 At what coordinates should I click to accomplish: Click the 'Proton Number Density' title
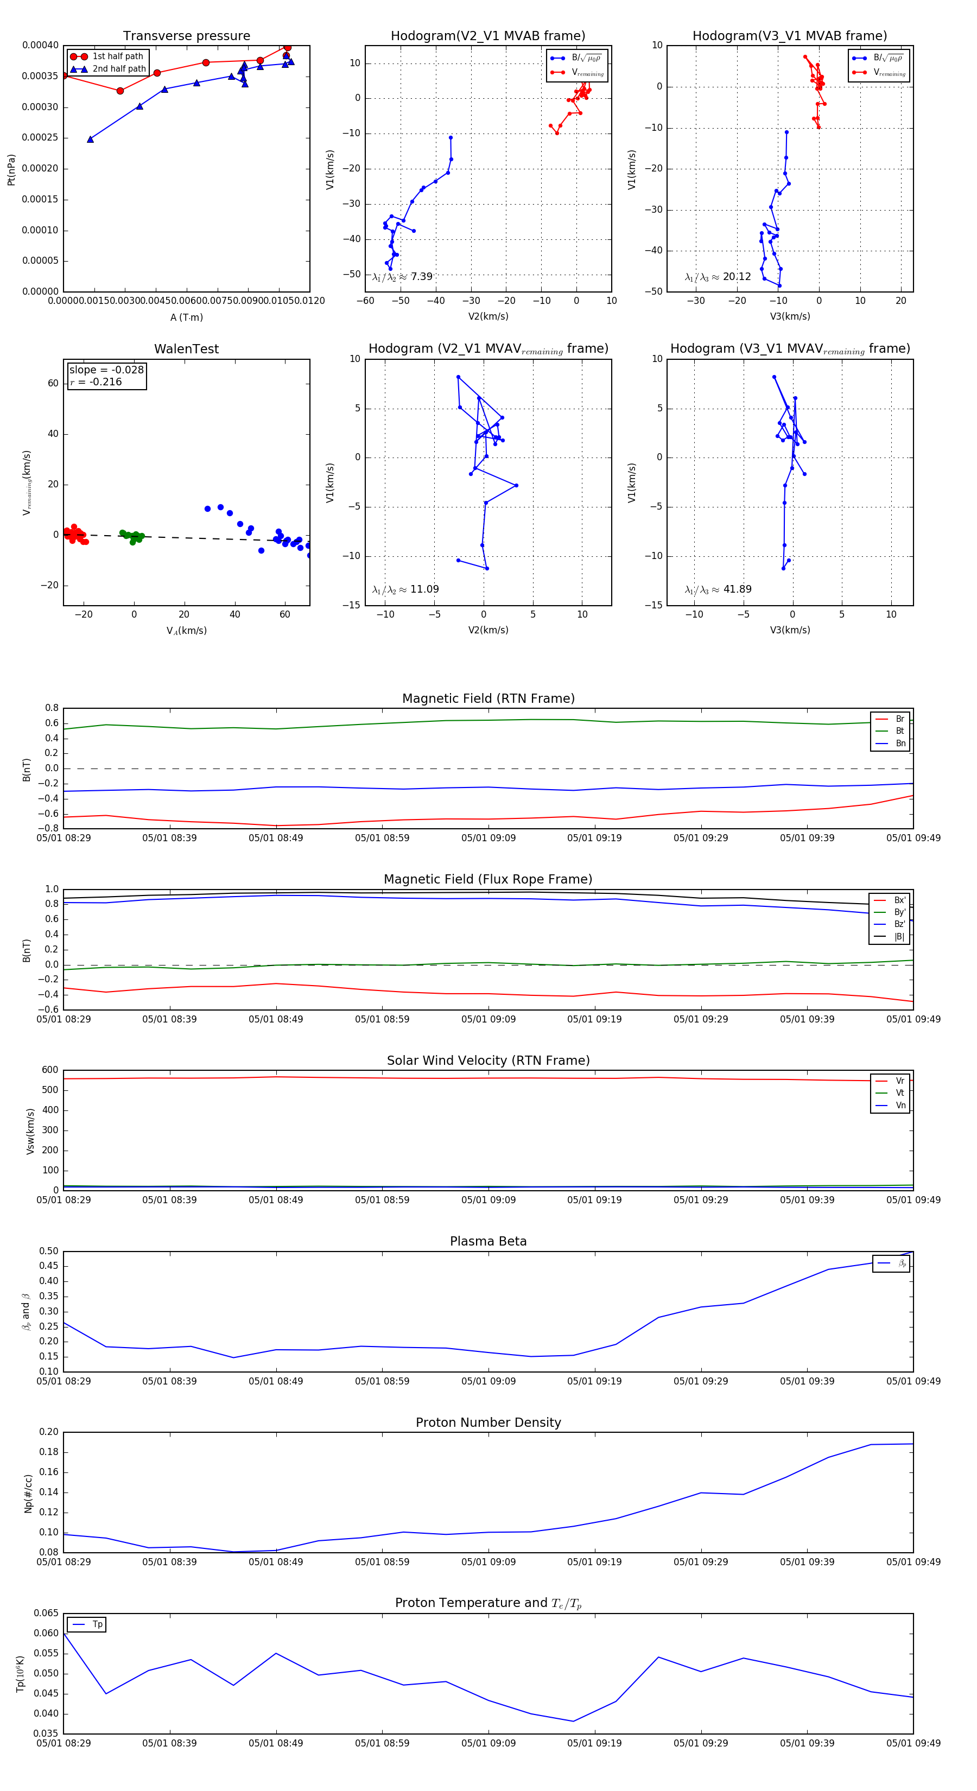(488, 1422)
